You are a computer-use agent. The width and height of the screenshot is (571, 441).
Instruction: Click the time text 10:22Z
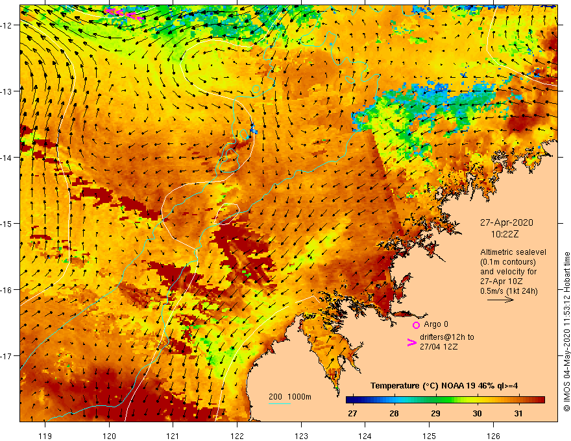pyautogui.click(x=505, y=234)
